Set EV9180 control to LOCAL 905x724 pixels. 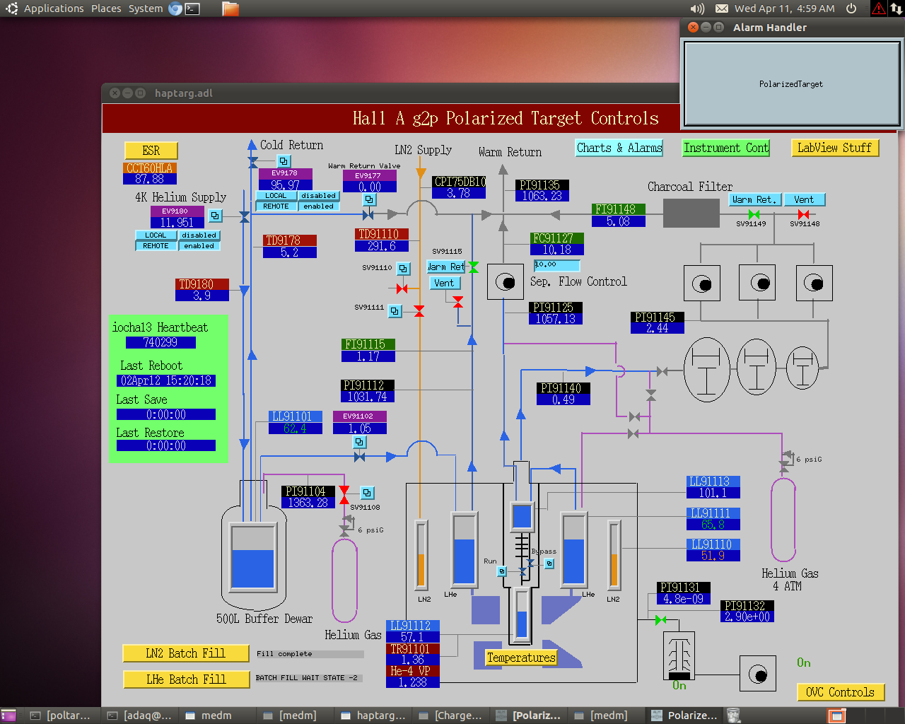pos(156,235)
